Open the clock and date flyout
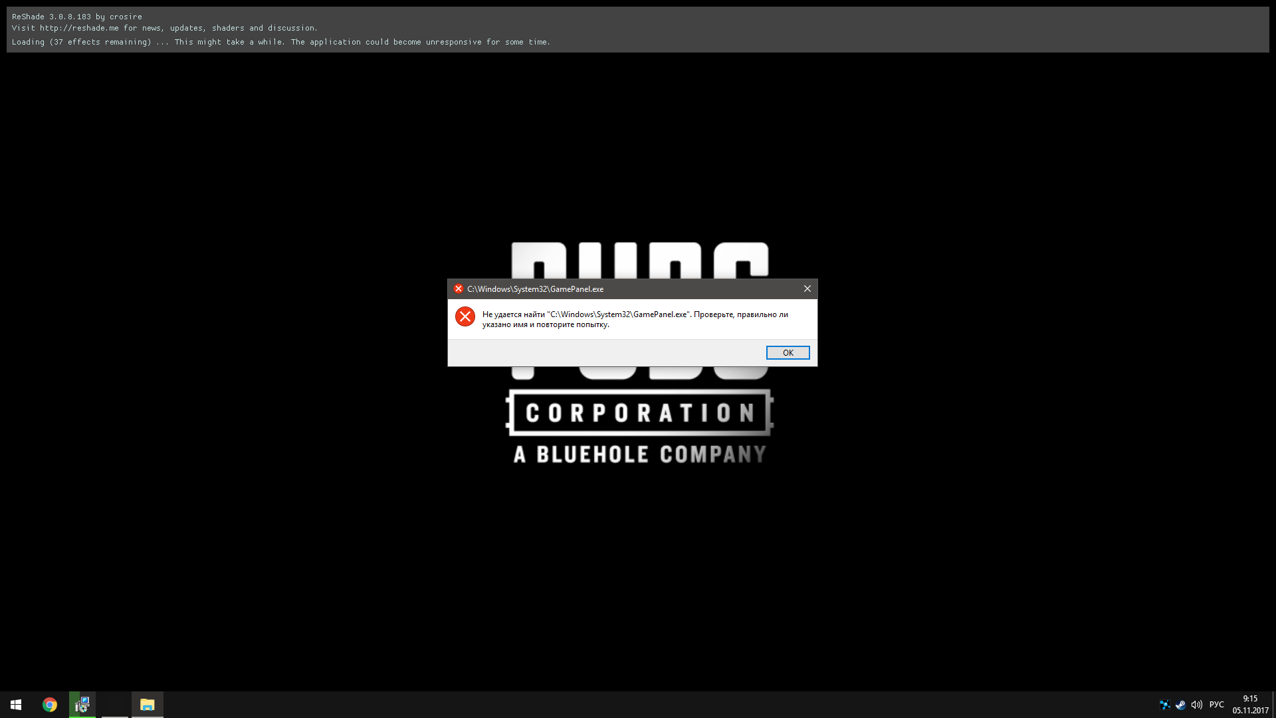 pyautogui.click(x=1250, y=705)
